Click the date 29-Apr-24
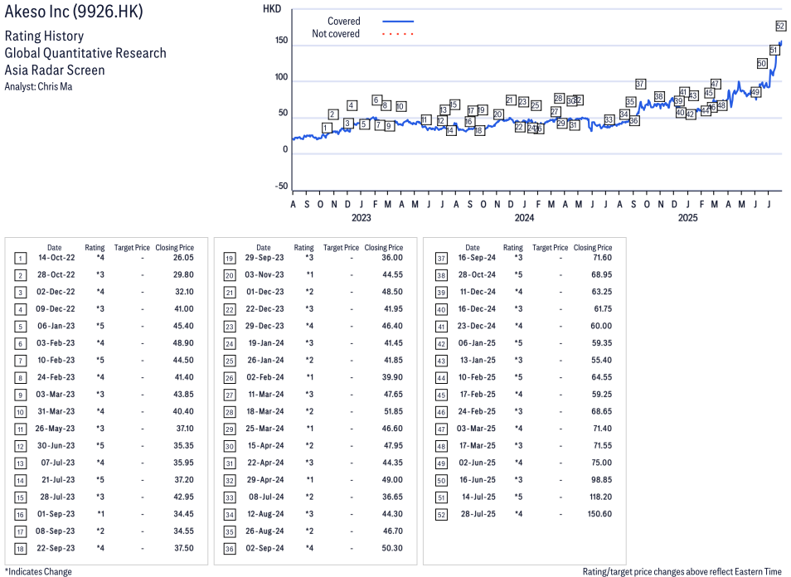The width and height of the screenshot is (791, 577). (265, 480)
